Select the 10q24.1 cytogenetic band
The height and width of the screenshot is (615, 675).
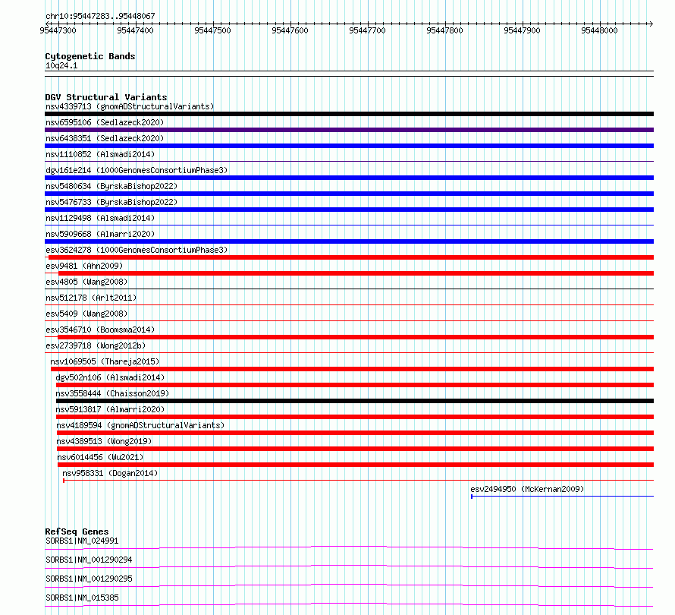pyautogui.click(x=61, y=65)
